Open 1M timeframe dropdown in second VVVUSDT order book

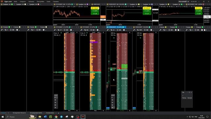coord(92,30)
